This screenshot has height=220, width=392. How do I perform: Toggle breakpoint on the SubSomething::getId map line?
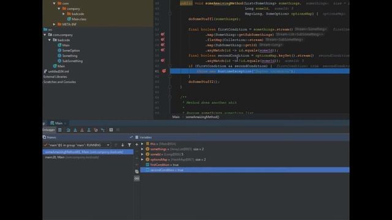(163, 45)
